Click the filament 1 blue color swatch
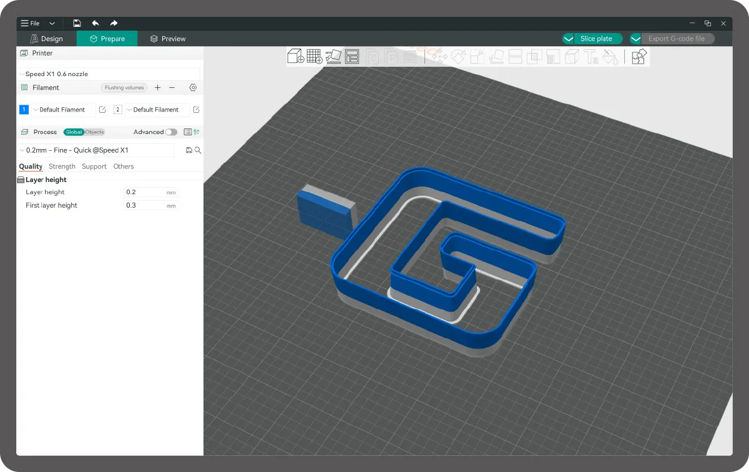The width and height of the screenshot is (749, 472). click(x=24, y=110)
